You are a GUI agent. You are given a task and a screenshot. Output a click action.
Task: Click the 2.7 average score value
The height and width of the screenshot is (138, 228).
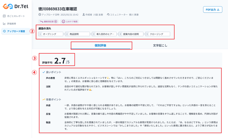click(60, 61)
